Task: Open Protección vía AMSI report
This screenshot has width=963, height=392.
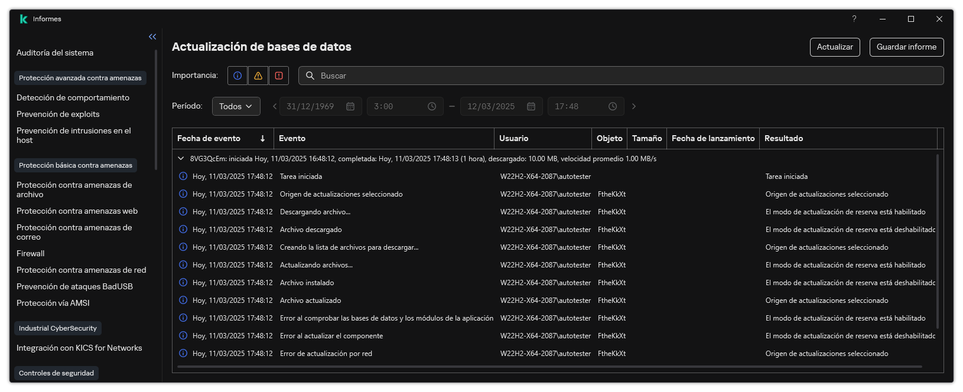Action: (53, 303)
